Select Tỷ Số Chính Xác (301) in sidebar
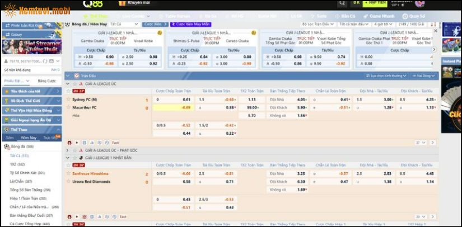 27,173
